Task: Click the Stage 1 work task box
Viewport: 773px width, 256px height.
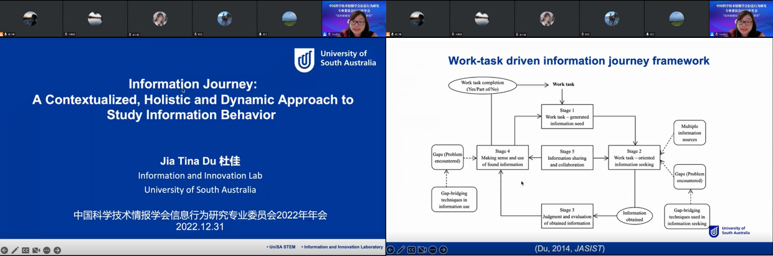Action: (x=567, y=117)
